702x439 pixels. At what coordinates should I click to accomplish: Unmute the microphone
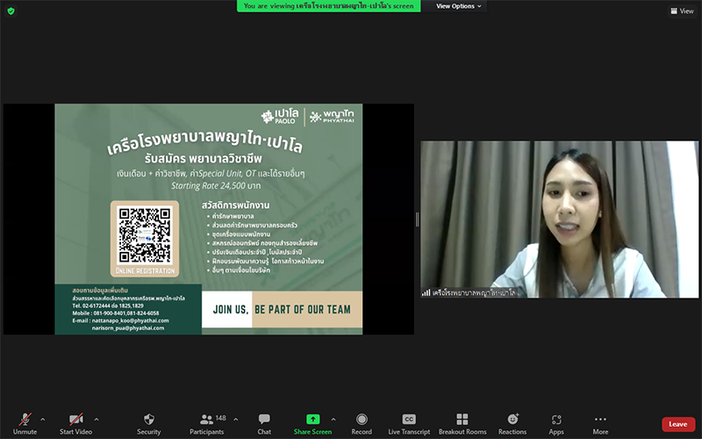25,424
